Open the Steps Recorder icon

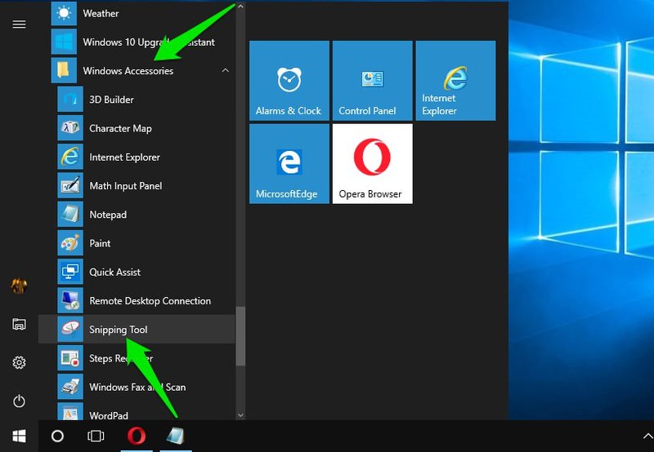[x=70, y=357]
